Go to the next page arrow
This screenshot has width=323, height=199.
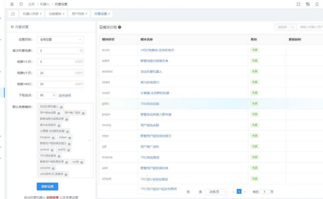(245, 192)
